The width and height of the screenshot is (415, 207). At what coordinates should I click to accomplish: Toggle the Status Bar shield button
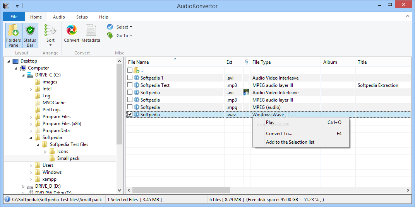point(30,36)
